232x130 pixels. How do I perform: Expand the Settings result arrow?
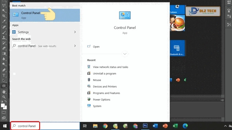point(75,32)
